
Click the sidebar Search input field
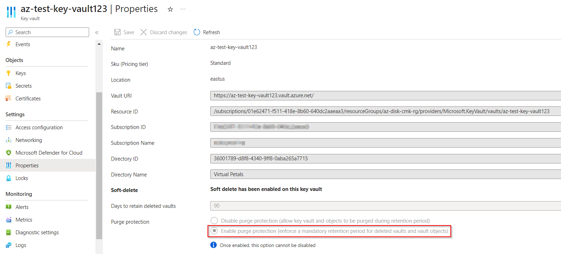tap(47, 32)
